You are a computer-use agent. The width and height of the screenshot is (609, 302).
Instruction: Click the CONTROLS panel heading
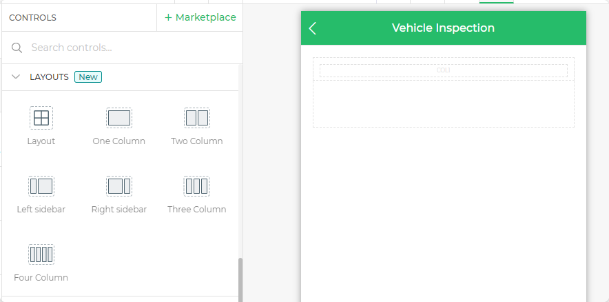click(32, 18)
